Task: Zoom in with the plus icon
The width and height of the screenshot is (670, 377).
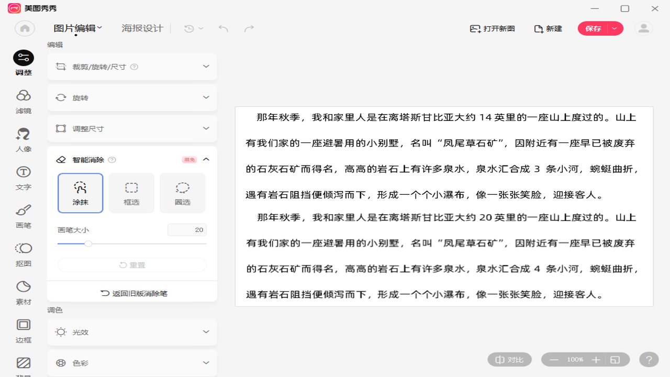Action: (x=596, y=360)
